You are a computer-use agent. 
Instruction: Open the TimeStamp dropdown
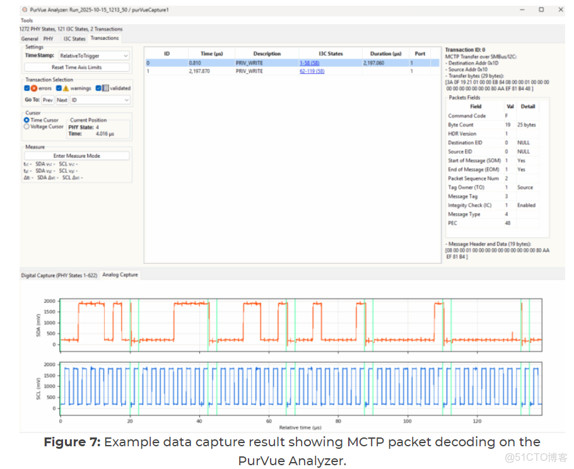pos(93,56)
